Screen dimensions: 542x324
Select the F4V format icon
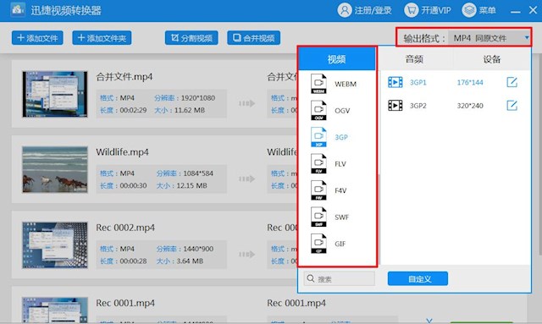[x=318, y=190]
